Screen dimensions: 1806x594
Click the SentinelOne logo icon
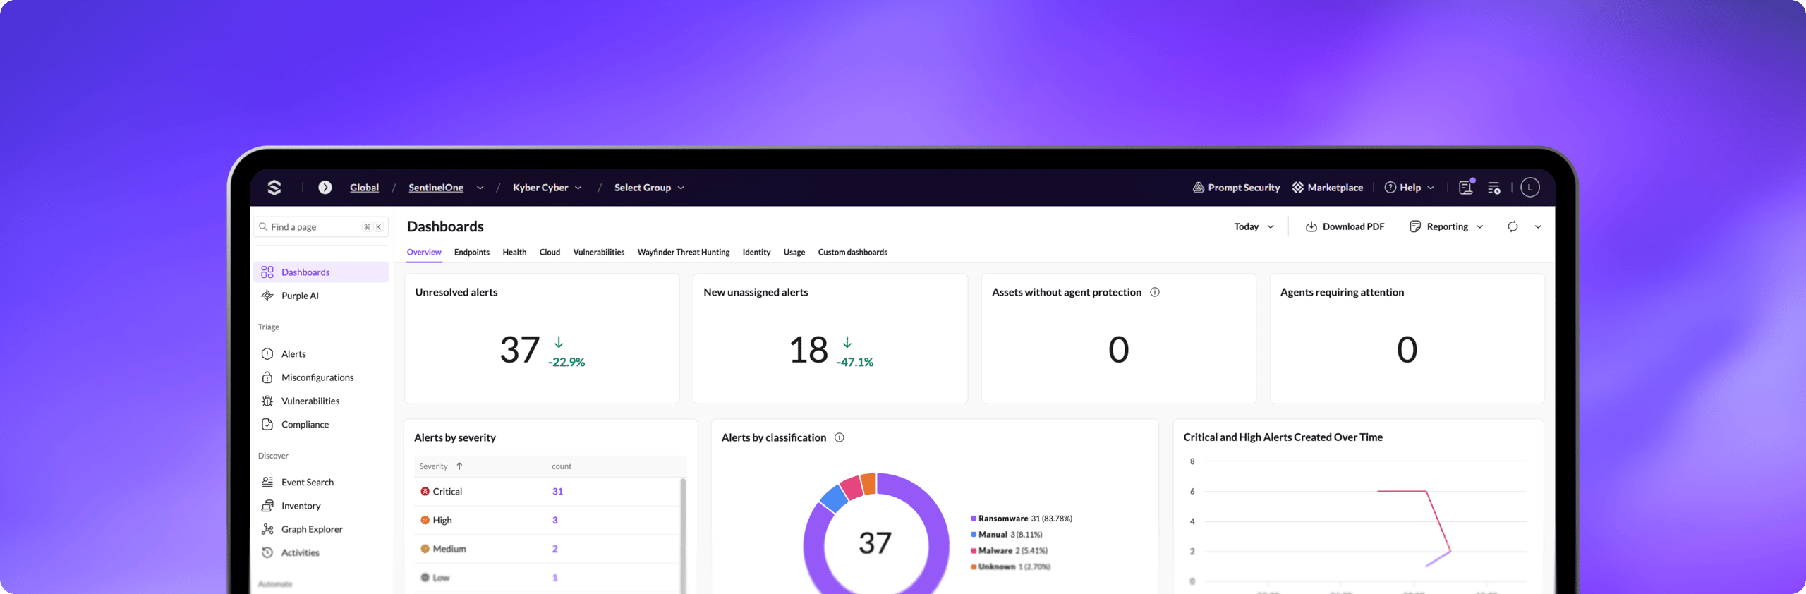tap(274, 188)
